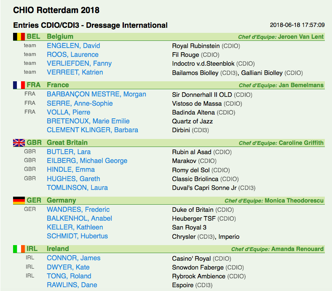Open SCHMIDT, Hubertus rider link
Screen dimensions: 332x291
(x=77, y=236)
